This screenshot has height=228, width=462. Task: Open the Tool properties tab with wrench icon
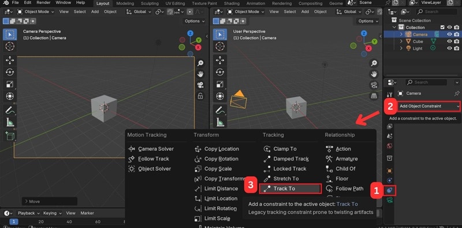pyautogui.click(x=389, y=94)
